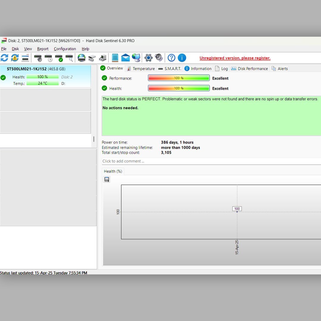This screenshot has width=321, height=321.
Task: Click the green check beside Performance
Action: [x=104, y=78]
